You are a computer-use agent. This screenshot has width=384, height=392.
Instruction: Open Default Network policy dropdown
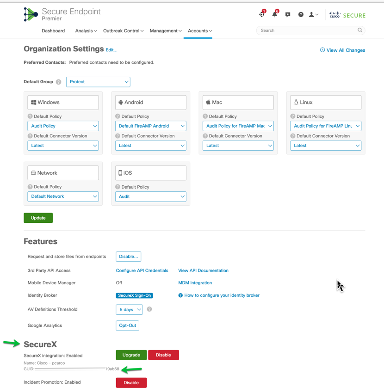[63, 196]
